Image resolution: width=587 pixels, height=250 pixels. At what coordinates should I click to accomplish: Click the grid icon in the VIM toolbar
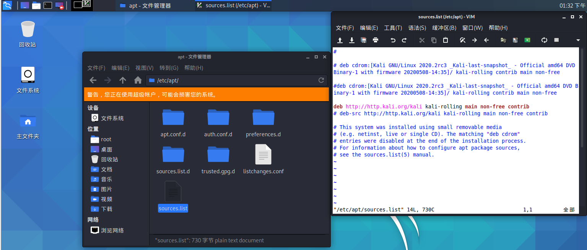556,40
